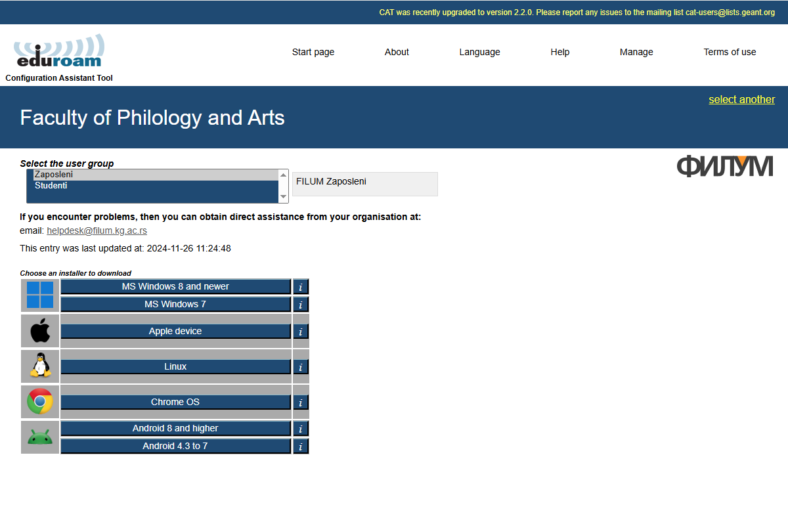Download Android 8 and higher installer

point(175,429)
